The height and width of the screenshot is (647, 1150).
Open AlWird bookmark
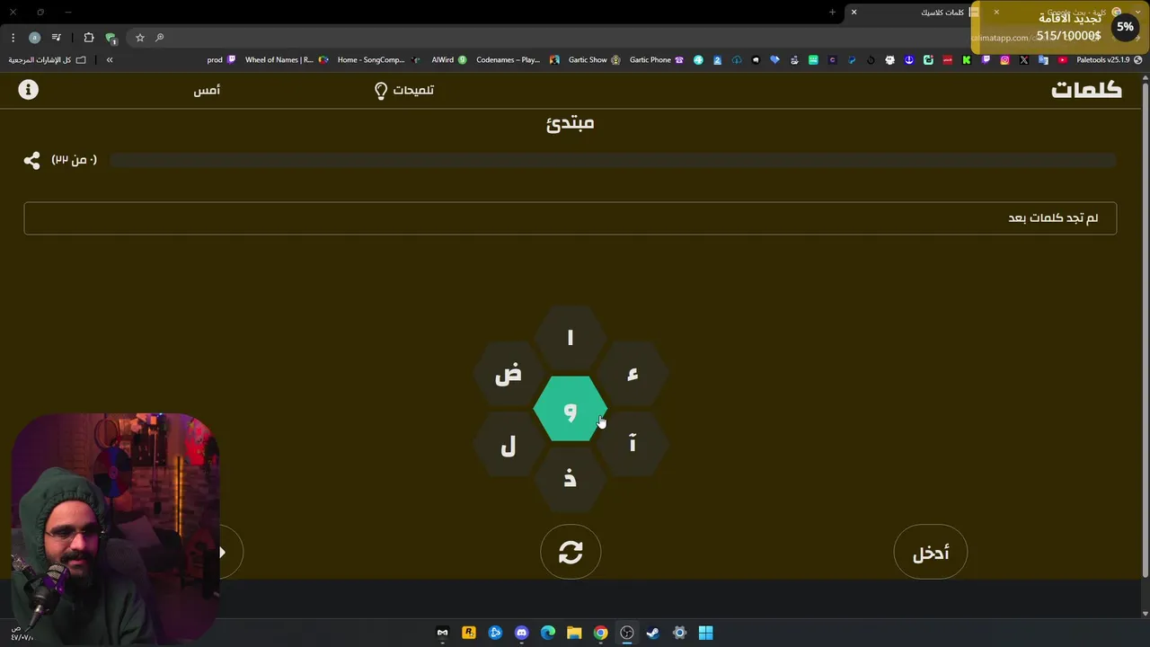click(x=449, y=60)
